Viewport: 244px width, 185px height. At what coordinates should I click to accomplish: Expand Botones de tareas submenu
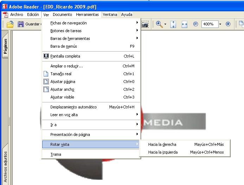(x=91, y=31)
